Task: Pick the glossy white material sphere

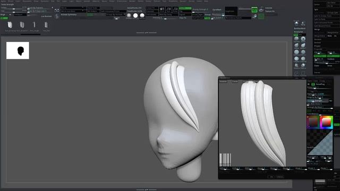Action: pyautogui.click(x=142, y=15)
